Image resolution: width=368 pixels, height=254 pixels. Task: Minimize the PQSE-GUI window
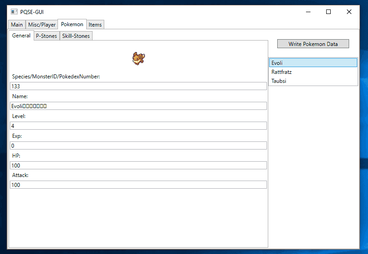pyautogui.click(x=308, y=12)
